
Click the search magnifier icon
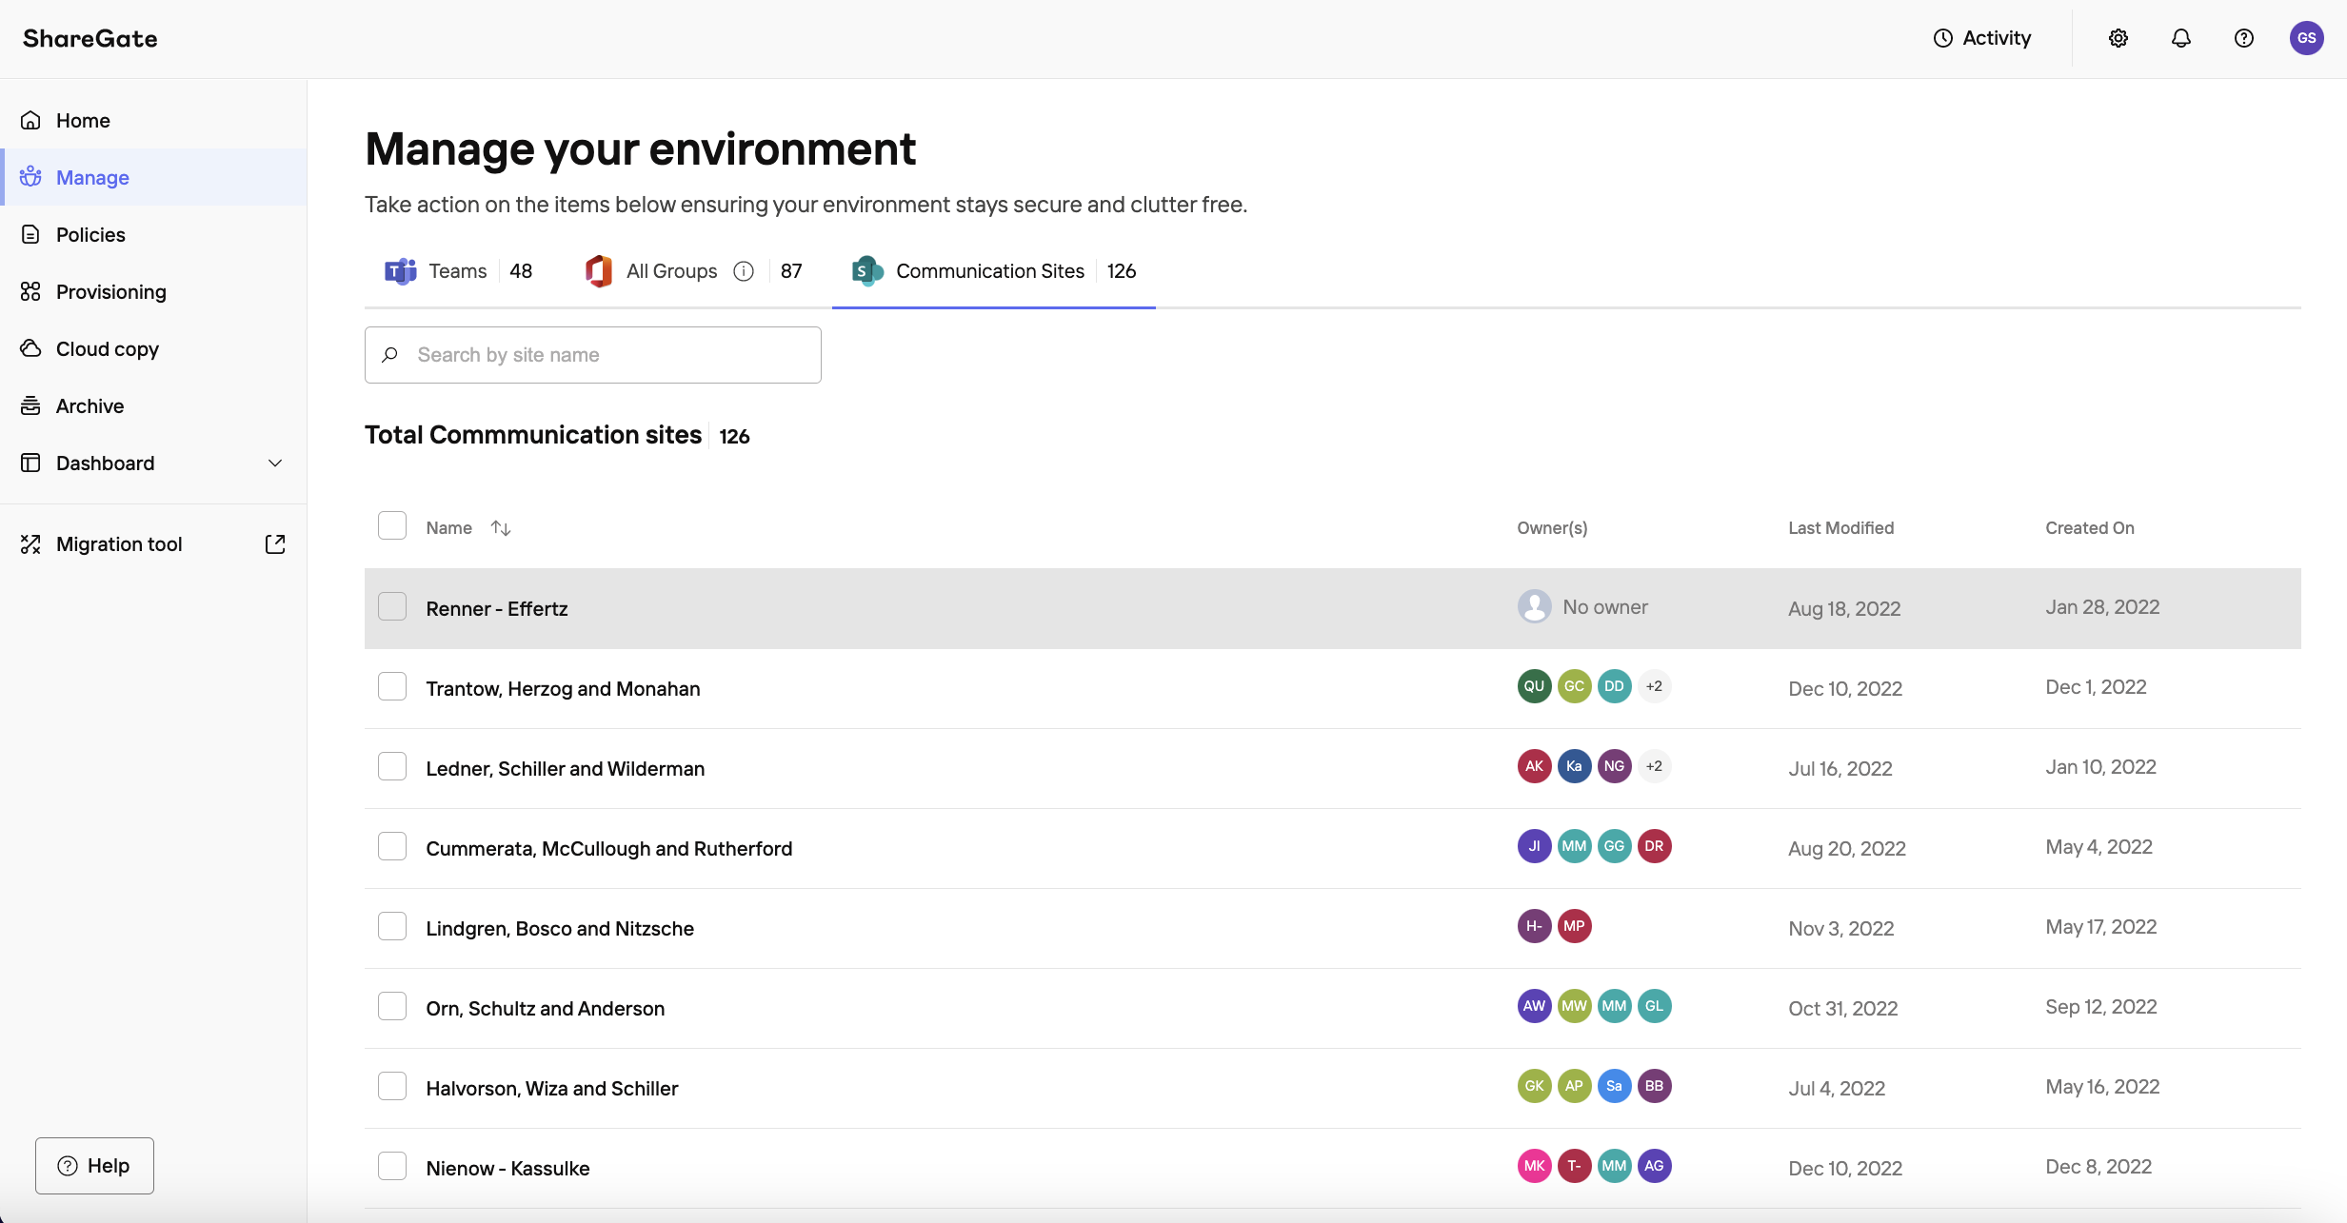[389, 355]
